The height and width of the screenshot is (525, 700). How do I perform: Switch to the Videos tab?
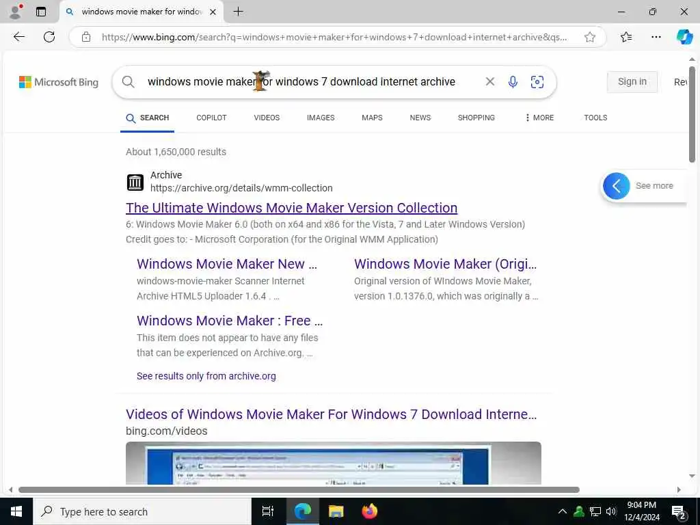pyautogui.click(x=267, y=118)
